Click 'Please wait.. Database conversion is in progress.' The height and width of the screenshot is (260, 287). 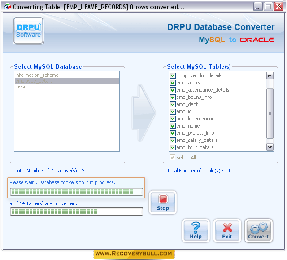coord(62,182)
